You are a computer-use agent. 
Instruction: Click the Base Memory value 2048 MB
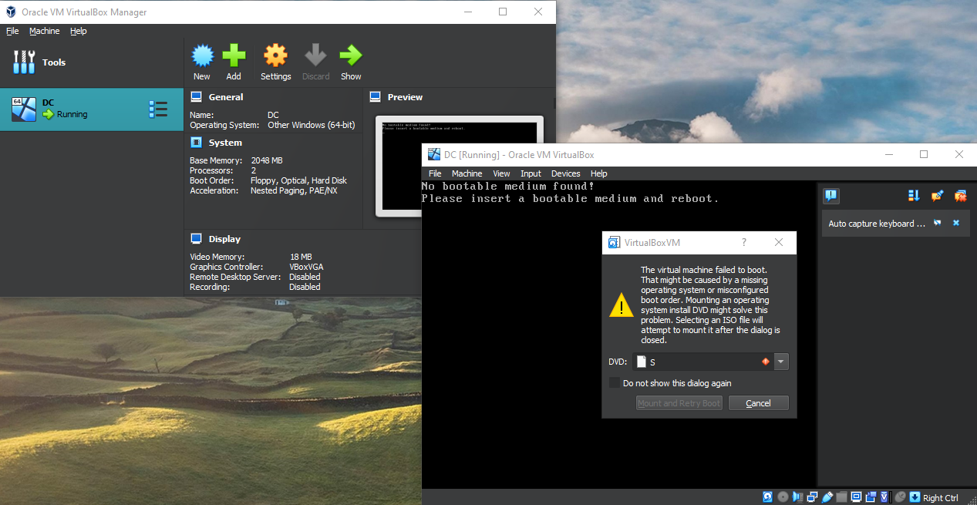267,160
